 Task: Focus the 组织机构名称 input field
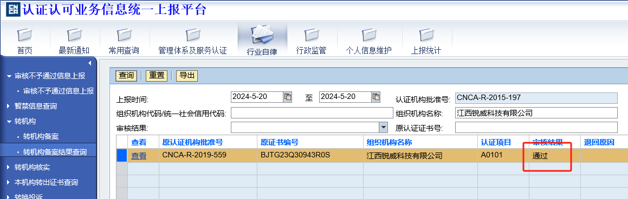[x=536, y=113]
